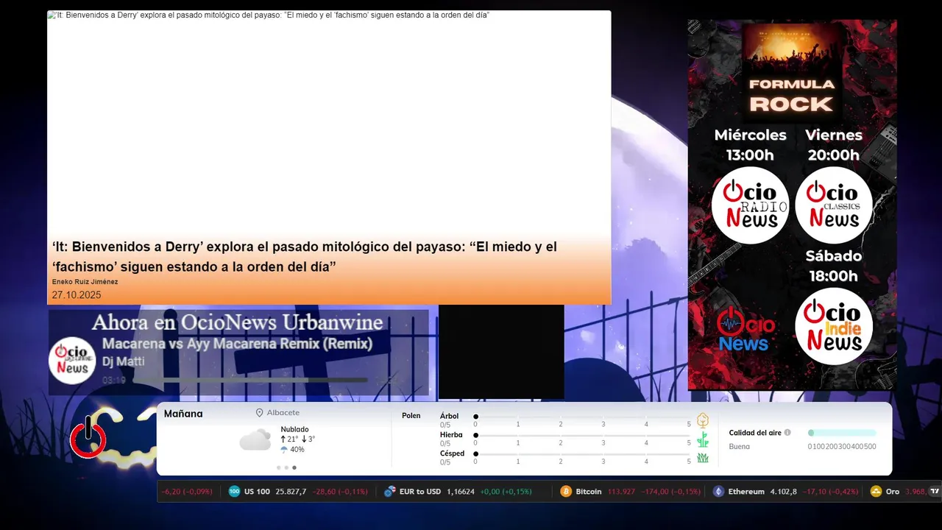The image size is (942, 530).
Task: Click the rain umbrella icon beside 40%
Action: (284, 450)
